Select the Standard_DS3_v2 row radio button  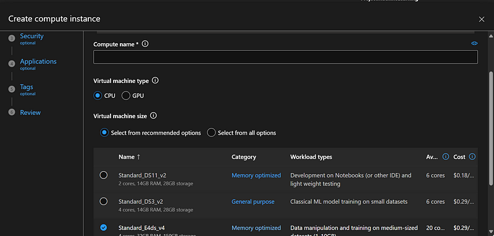point(103,201)
